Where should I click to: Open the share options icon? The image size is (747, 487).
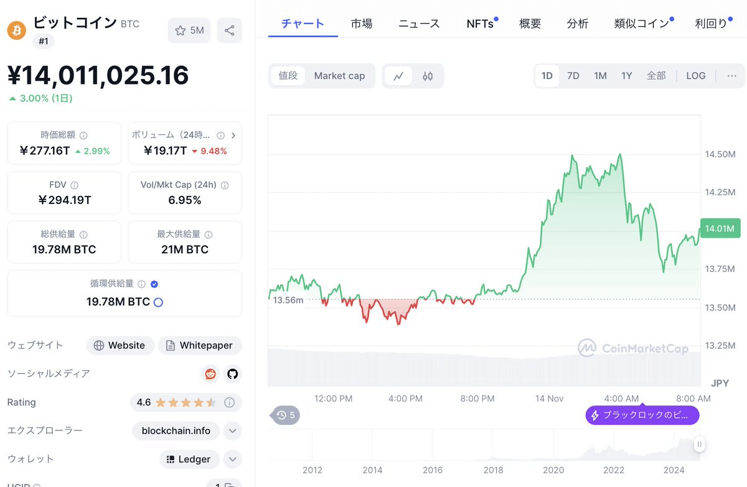(230, 30)
